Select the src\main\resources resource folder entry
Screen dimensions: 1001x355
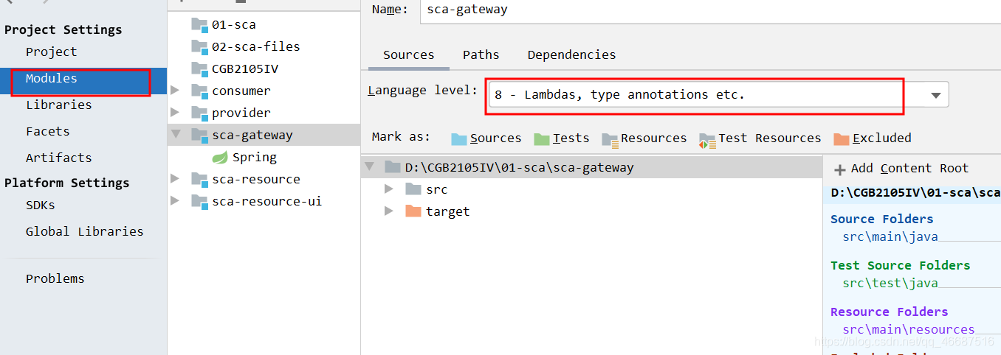click(909, 329)
